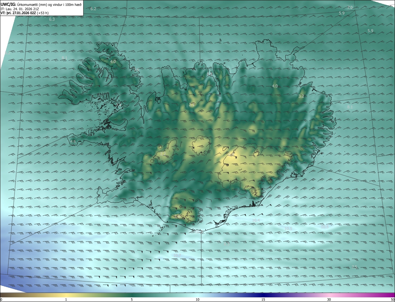Click the 4.0 value in northeast Iceland
Image resolution: width=395 pixels, height=302 pixels.
tap(275, 86)
